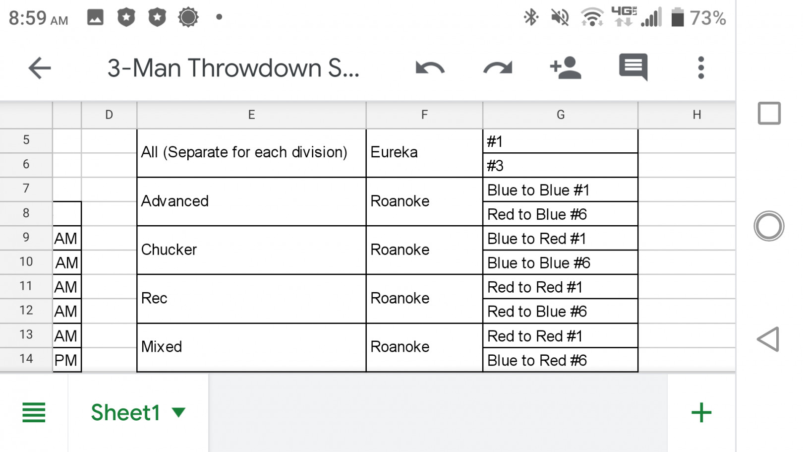This screenshot has height=452, width=803.
Task: Tap the document title '3-Man Throwdown S...'
Action: pos(233,68)
